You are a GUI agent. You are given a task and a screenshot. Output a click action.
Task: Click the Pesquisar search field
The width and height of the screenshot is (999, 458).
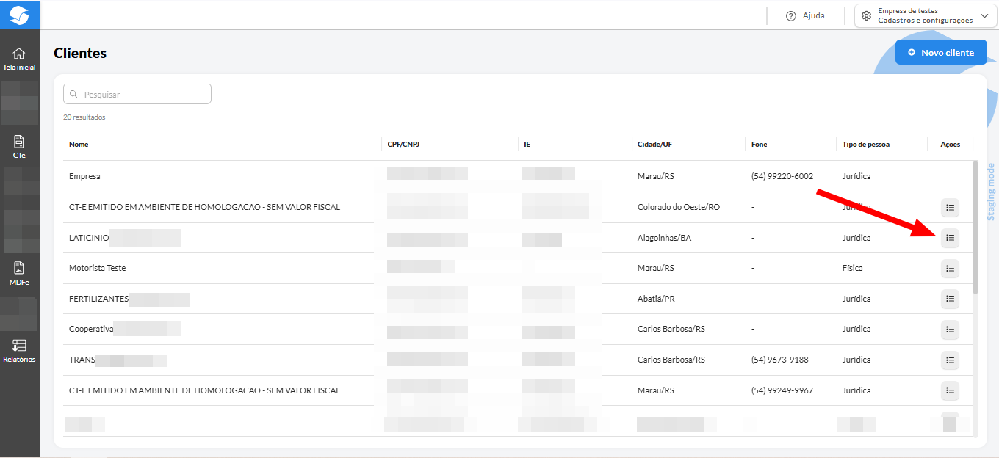pos(137,94)
